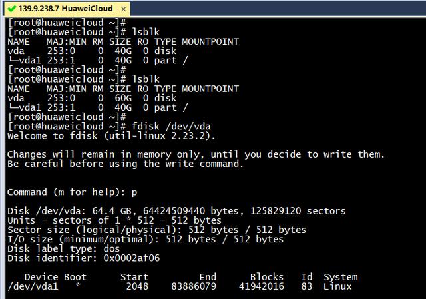Screen dimensions: 426x299
Task: Click 'Welcome to fdisk (util-linux 2.23.2).' line
Action: pos(111,136)
